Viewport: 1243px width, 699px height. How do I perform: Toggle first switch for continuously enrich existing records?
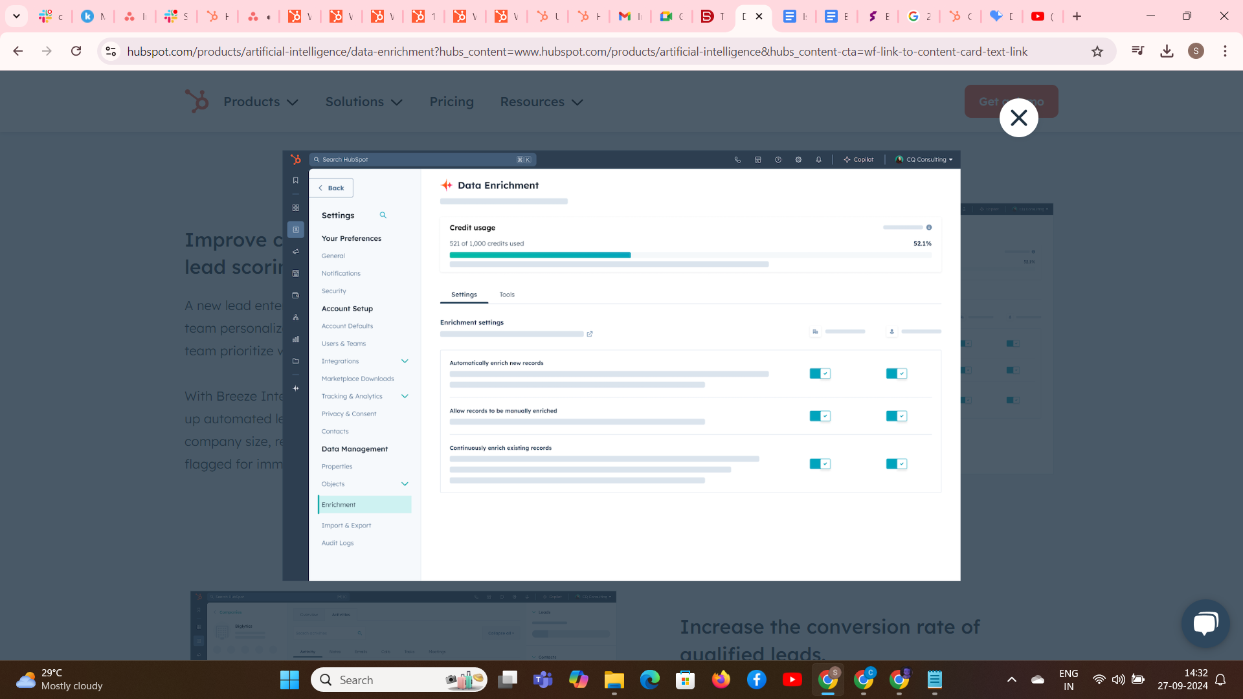[x=820, y=463]
